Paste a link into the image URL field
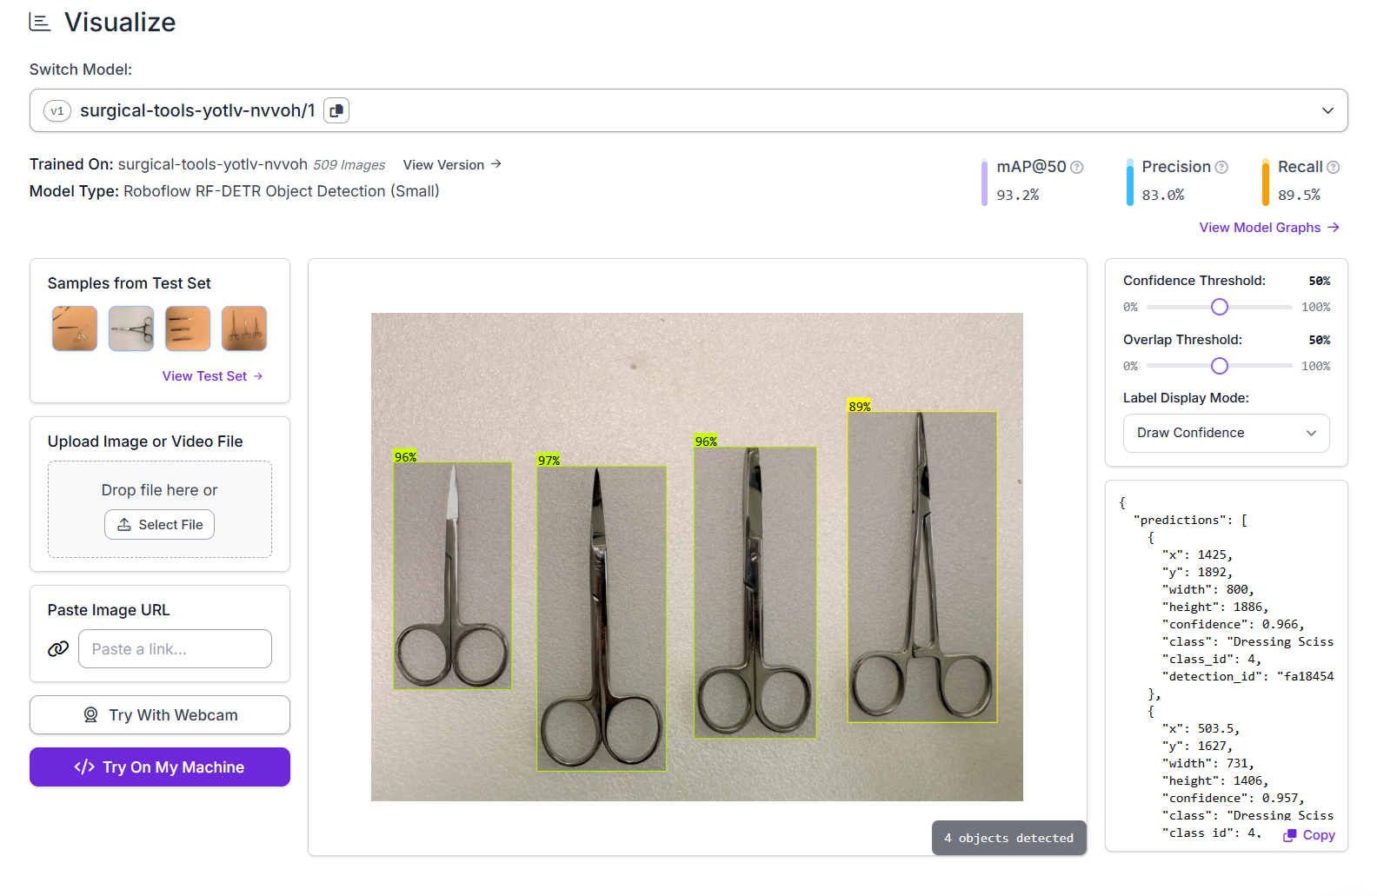The image size is (1377, 896). (175, 649)
